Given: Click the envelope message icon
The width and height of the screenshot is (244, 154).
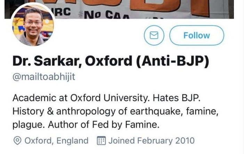Looking at the screenshot, I should pos(154,35).
